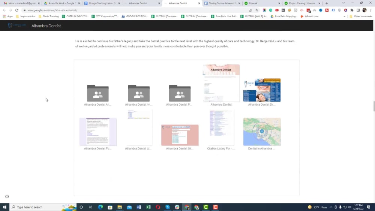Open the Devin Tranning bookmark folder
375x211 pixels.
tap(48, 16)
